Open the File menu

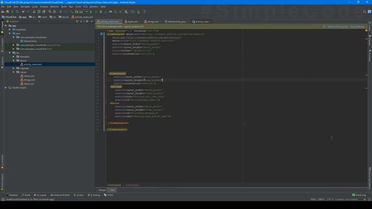click(x=3, y=6)
